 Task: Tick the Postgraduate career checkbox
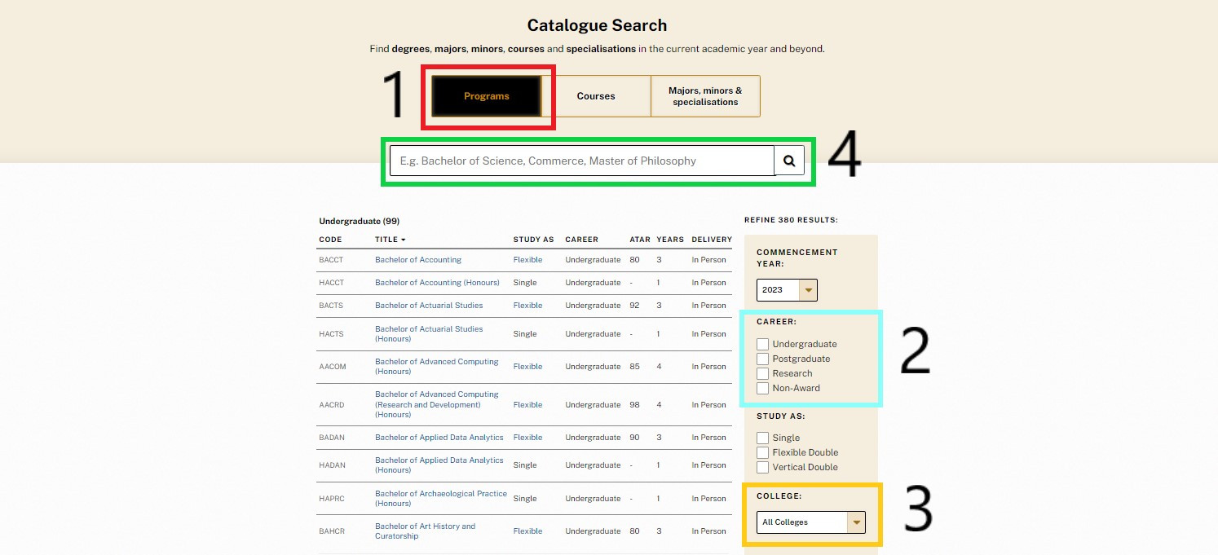coord(762,359)
